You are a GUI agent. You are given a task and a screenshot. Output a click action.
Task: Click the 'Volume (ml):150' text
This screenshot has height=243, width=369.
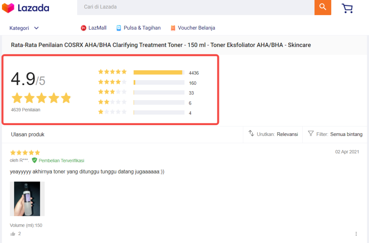tap(26, 225)
